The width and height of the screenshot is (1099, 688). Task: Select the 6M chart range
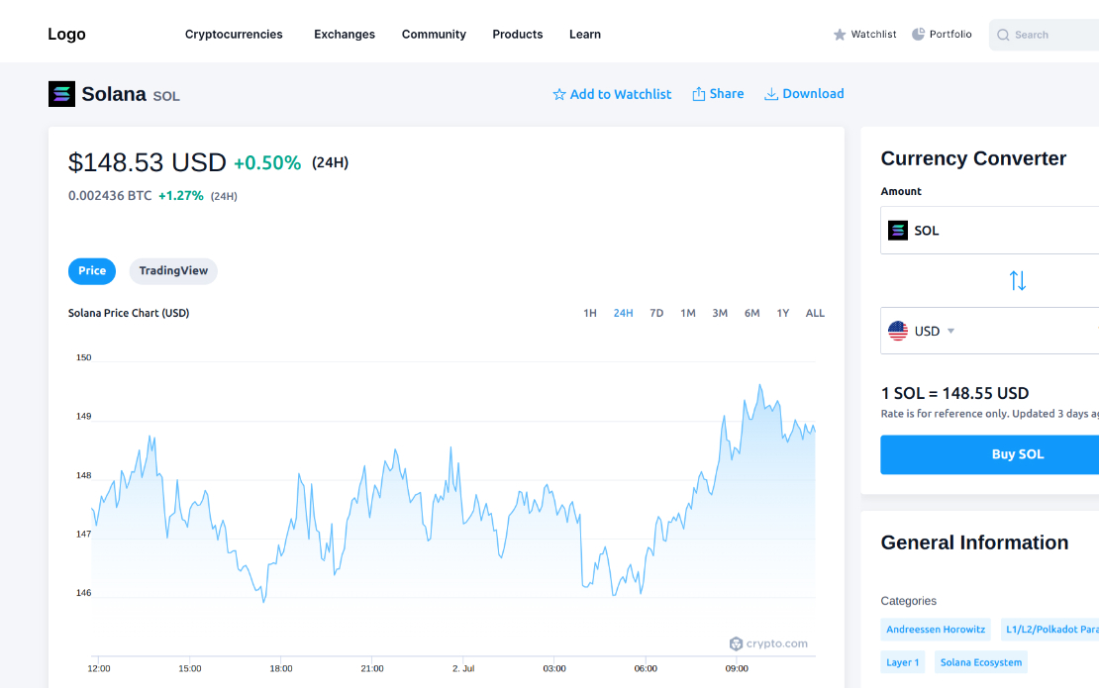[x=752, y=313]
